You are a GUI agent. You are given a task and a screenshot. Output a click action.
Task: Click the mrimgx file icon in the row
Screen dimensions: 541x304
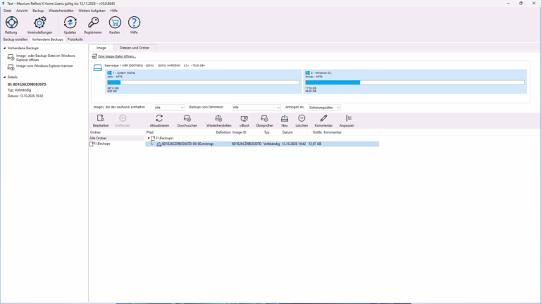coord(159,144)
